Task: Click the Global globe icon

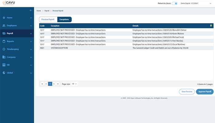Action: pyautogui.click(x=4, y=73)
